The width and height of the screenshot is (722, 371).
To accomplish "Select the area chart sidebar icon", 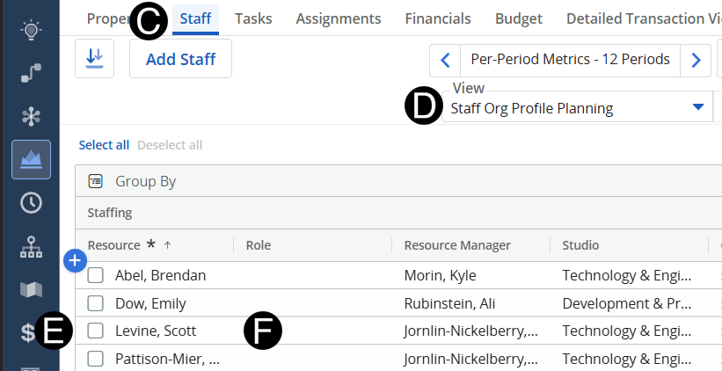I will [31, 159].
